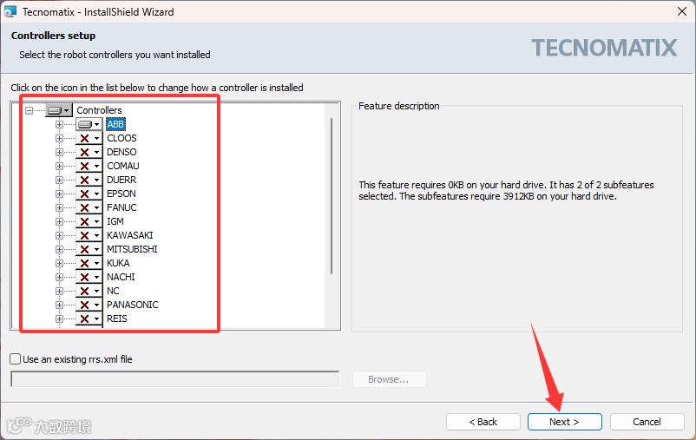Change EPSON red X install-state icon

[89, 194]
